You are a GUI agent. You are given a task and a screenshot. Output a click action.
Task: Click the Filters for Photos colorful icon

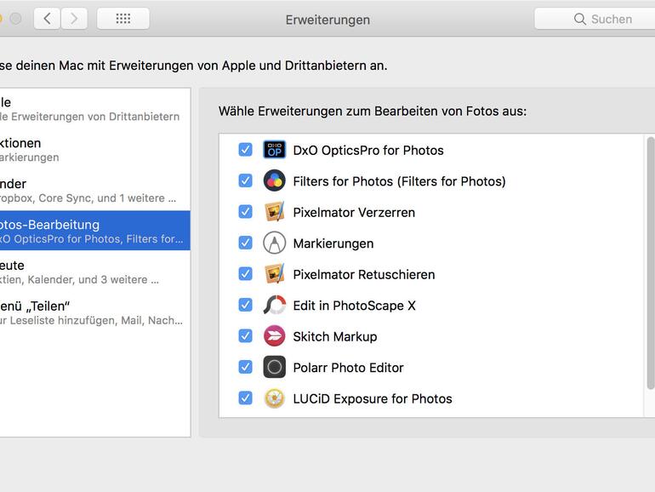[x=275, y=180]
